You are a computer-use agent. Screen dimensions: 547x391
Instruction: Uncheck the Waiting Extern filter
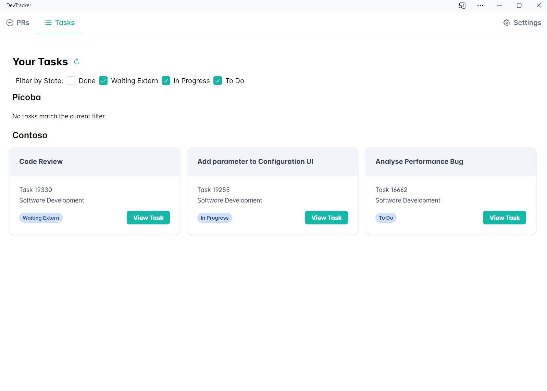pyautogui.click(x=103, y=81)
